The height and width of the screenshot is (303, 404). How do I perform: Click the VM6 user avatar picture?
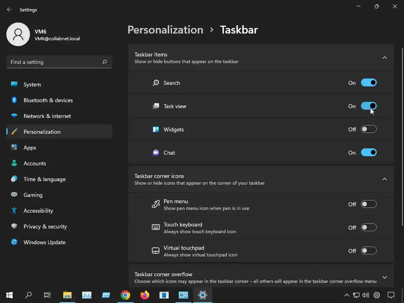tap(18, 34)
